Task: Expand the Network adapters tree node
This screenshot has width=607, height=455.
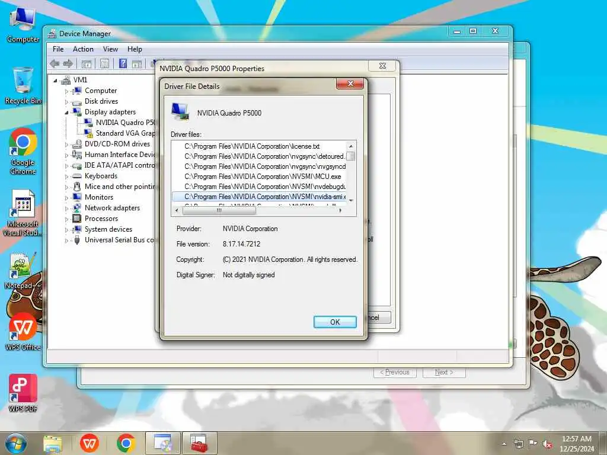Action: (x=66, y=209)
